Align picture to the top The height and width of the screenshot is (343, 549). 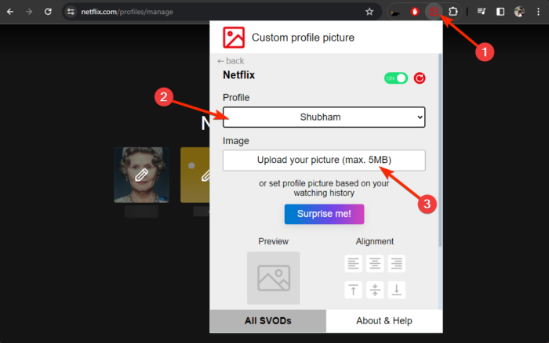click(353, 290)
